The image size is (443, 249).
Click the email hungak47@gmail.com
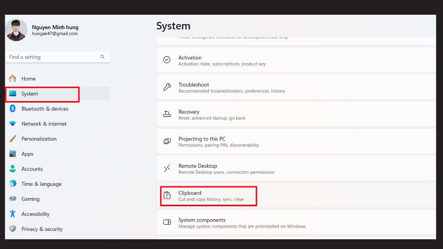[55, 34]
